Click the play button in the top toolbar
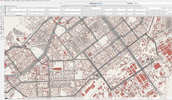The width and height of the screenshot is (172, 100). (61, 3)
